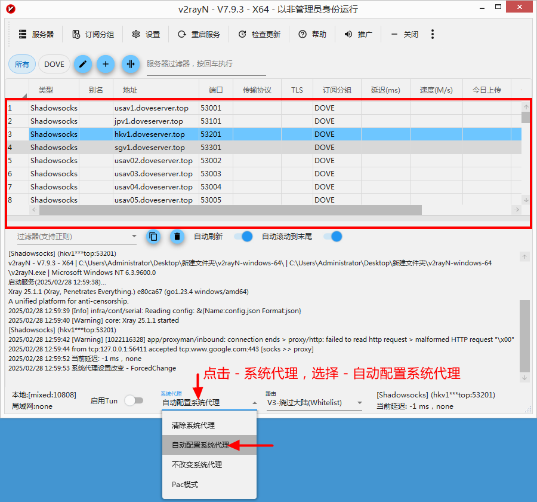This screenshot has height=502, width=537.
Task: Click the log panel vertical scrollbar
Action: pos(524,336)
